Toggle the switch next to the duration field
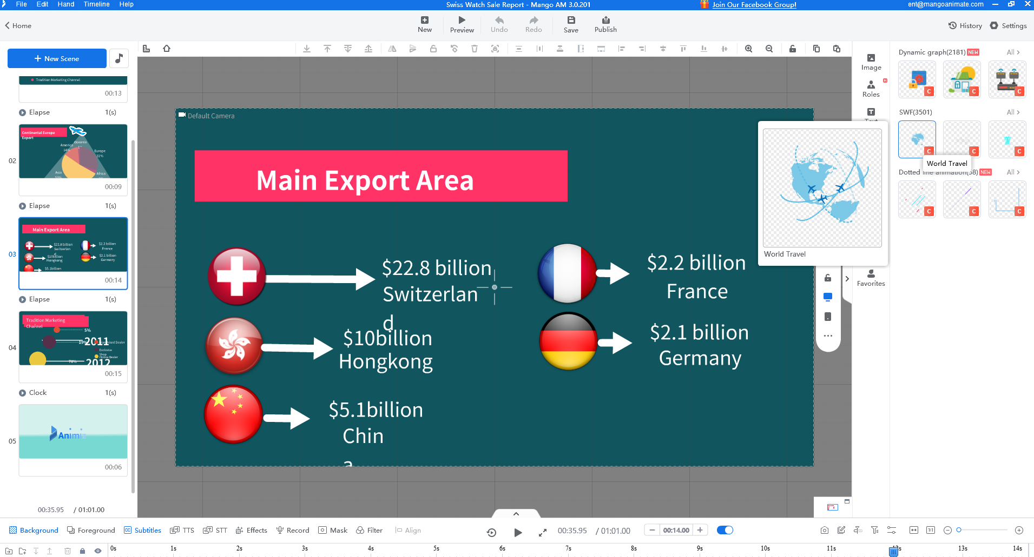Image resolution: width=1034 pixels, height=557 pixels. pos(725,530)
